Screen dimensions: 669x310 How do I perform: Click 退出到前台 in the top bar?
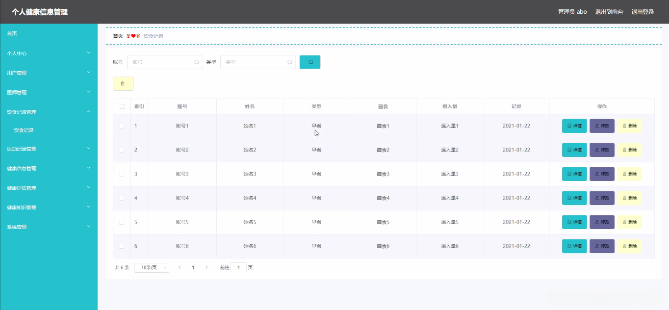click(609, 12)
